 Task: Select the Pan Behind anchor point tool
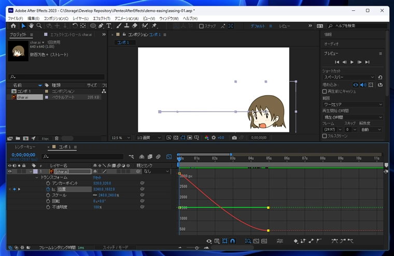pos(82,25)
